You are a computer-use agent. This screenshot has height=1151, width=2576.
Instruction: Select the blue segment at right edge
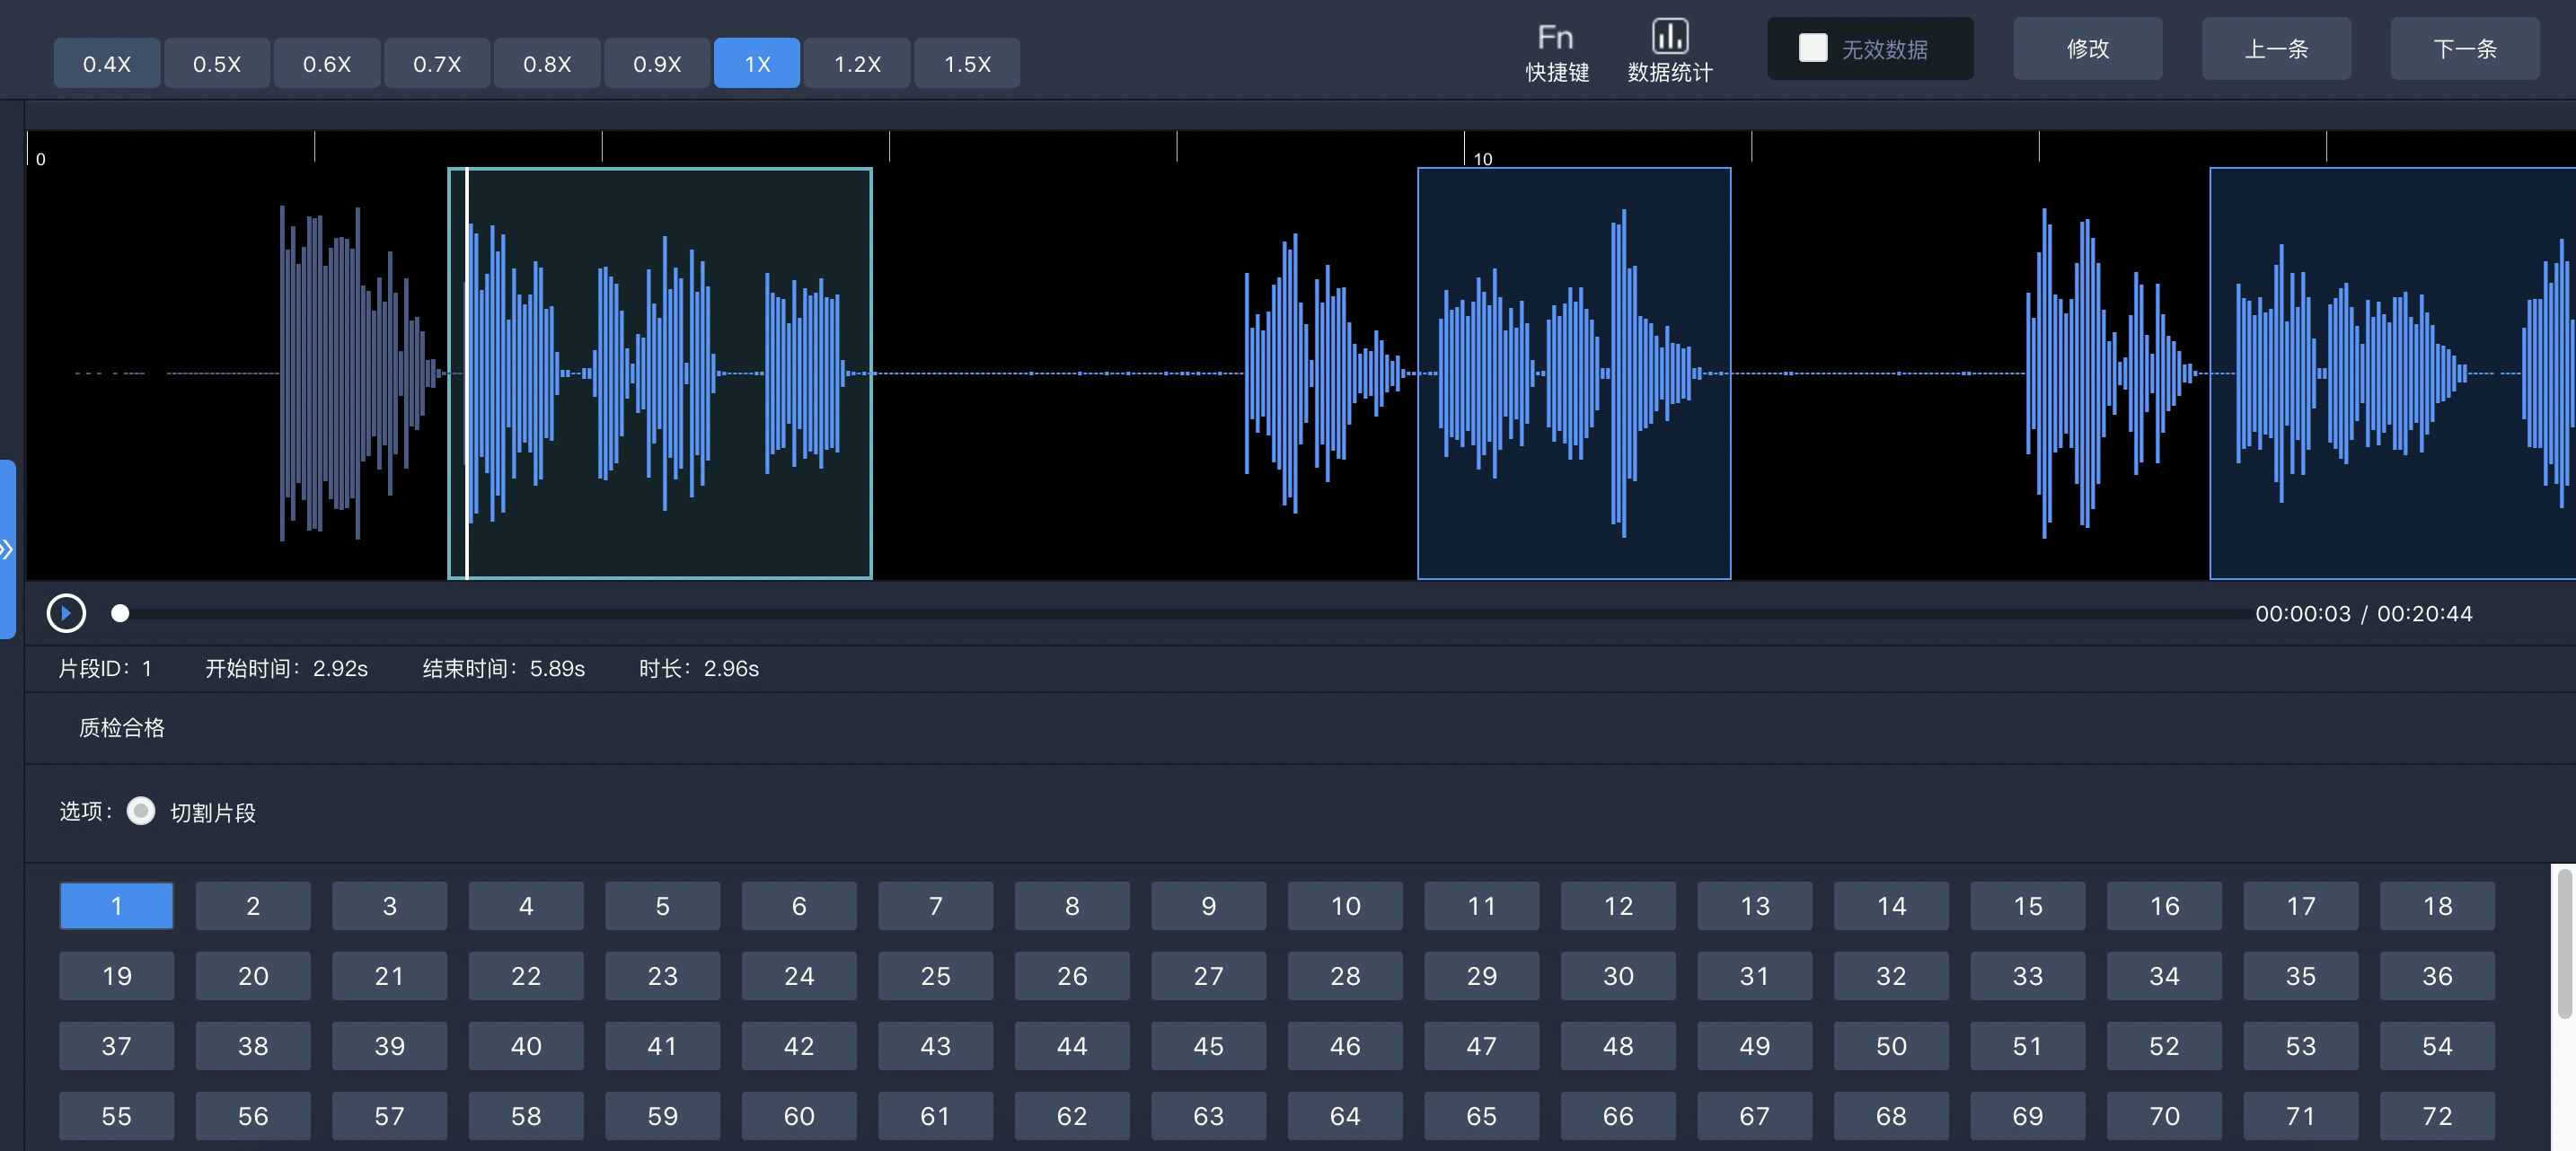pos(2392,373)
